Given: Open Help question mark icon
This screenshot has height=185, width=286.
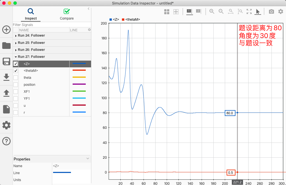Looking at the screenshot, I should coord(6,141).
